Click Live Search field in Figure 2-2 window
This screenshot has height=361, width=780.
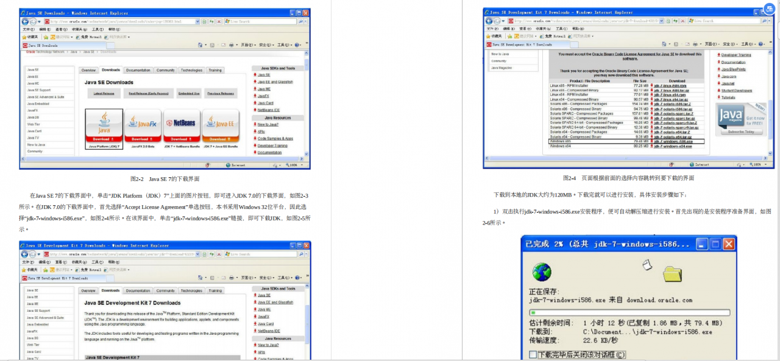point(261,21)
